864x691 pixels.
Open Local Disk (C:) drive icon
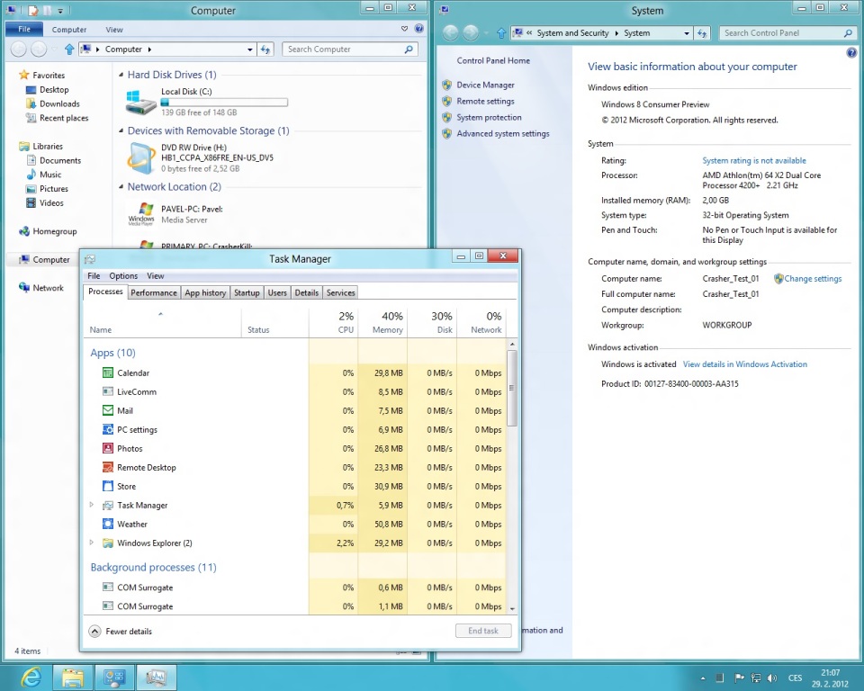click(x=141, y=103)
